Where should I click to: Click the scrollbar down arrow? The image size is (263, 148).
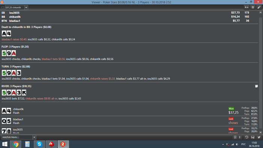coord(260,132)
